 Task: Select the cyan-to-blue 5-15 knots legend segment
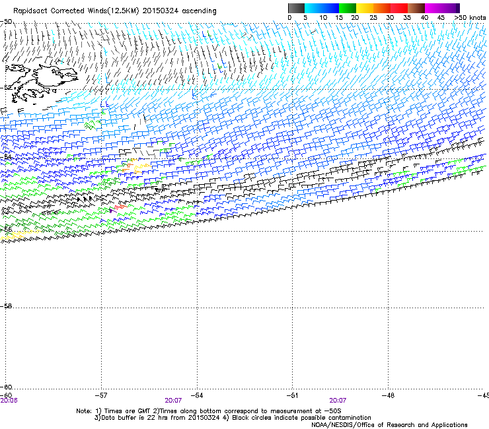point(322,8)
